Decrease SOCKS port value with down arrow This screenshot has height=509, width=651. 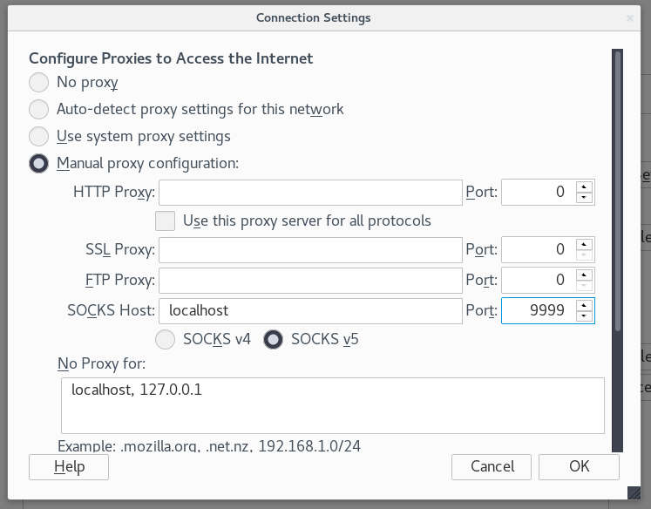(x=584, y=316)
